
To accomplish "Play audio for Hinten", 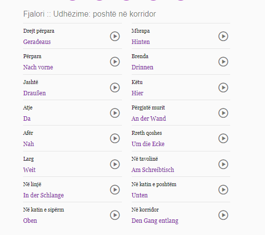I will click(223, 36).
